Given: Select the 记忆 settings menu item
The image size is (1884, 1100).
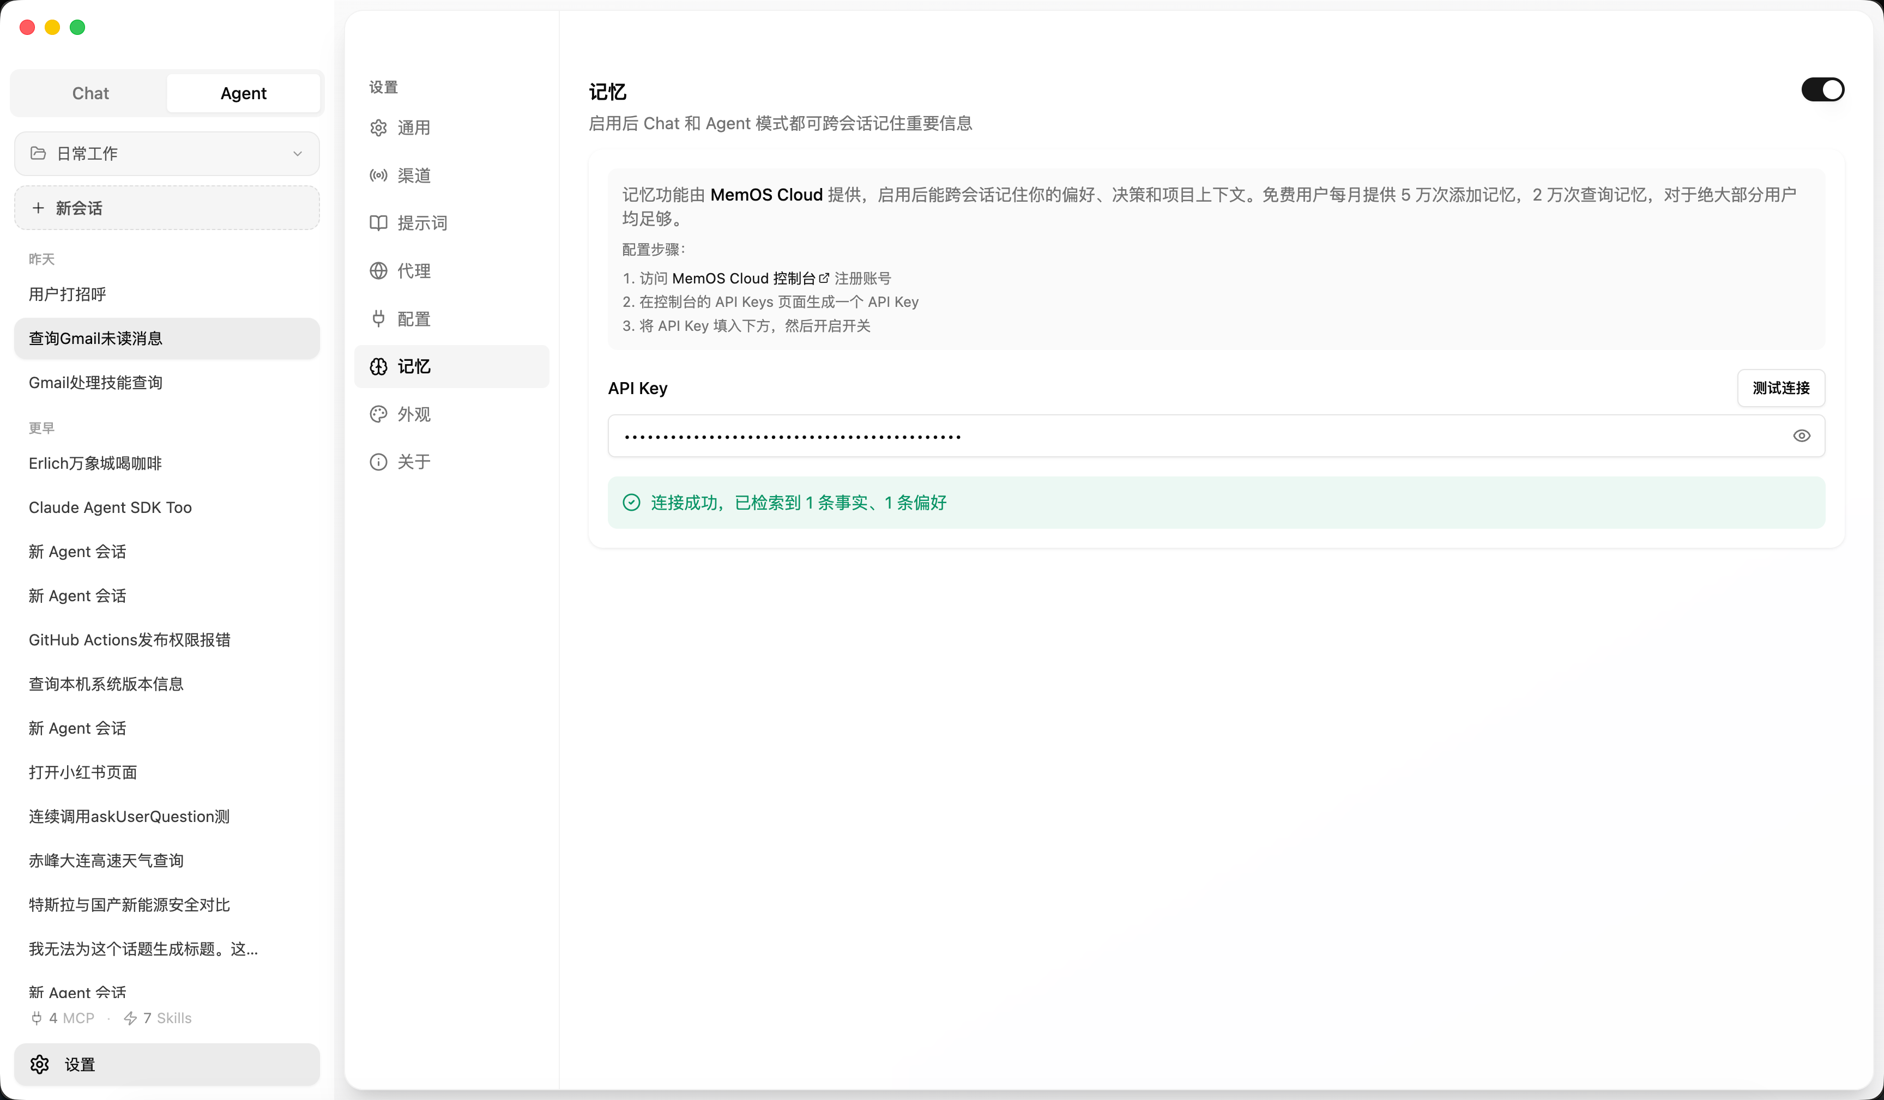Looking at the screenshot, I should pos(451,366).
